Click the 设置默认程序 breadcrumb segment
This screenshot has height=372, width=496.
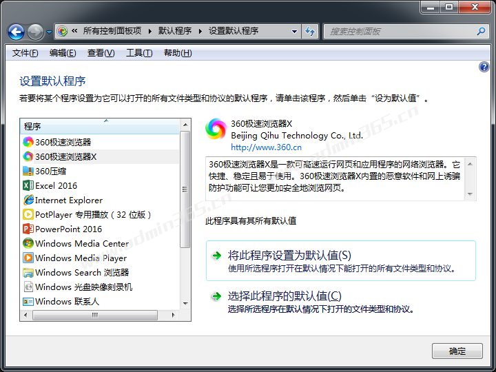click(x=234, y=31)
